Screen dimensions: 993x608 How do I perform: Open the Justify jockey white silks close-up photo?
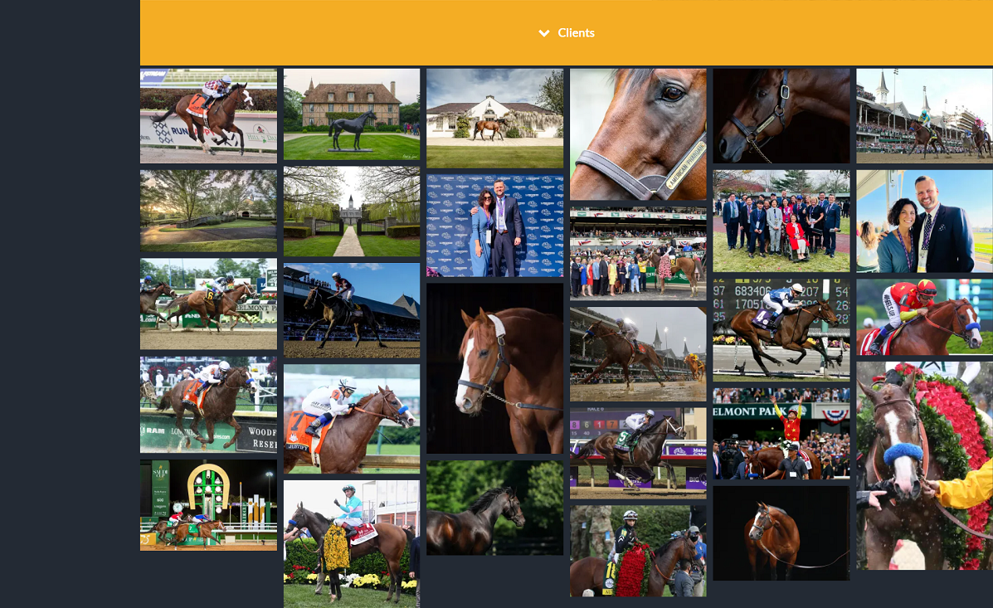pos(352,419)
